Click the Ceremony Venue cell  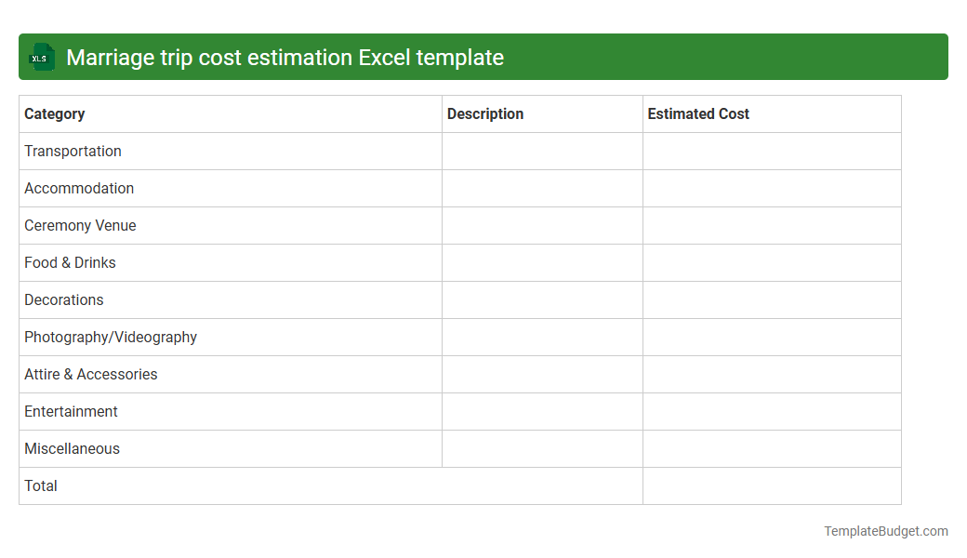(x=80, y=225)
